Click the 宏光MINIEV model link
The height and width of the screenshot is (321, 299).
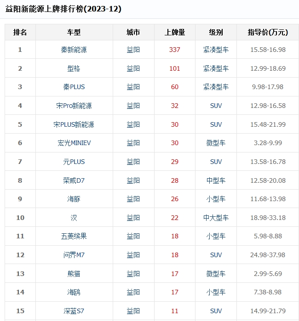click(x=74, y=143)
